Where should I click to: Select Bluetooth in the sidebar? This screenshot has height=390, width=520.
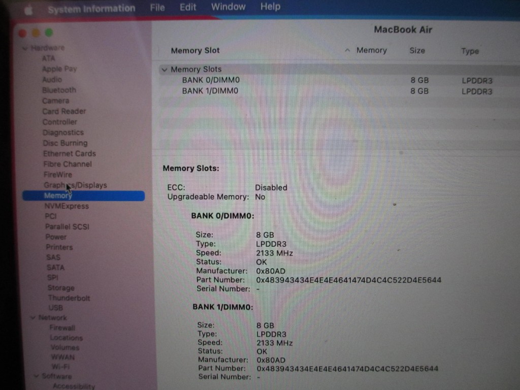tap(59, 90)
